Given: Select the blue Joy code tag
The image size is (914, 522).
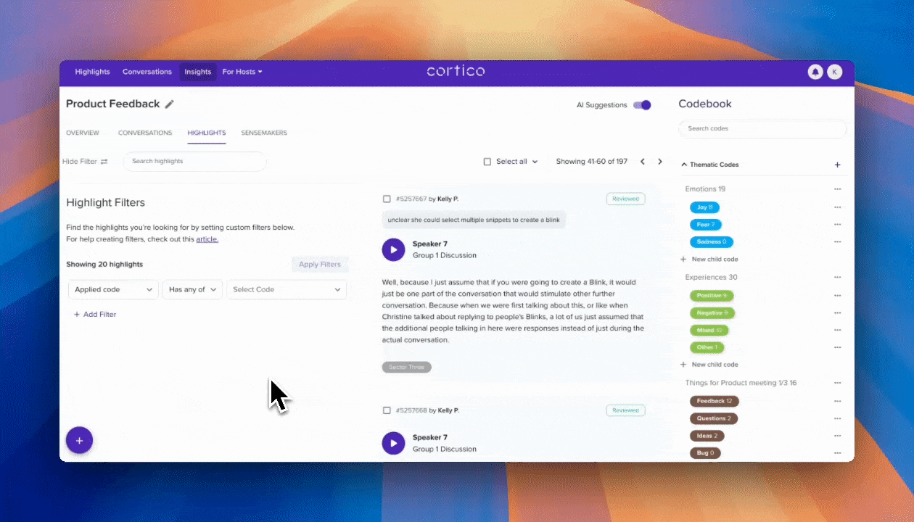Looking at the screenshot, I should [x=704, y=207].
